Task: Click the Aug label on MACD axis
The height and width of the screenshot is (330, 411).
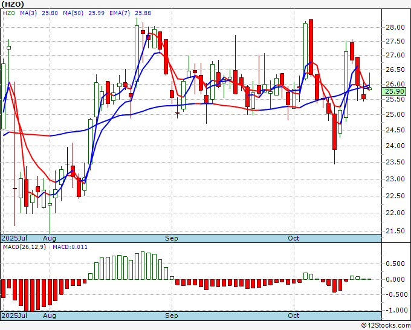Action: tap(50, 315)
